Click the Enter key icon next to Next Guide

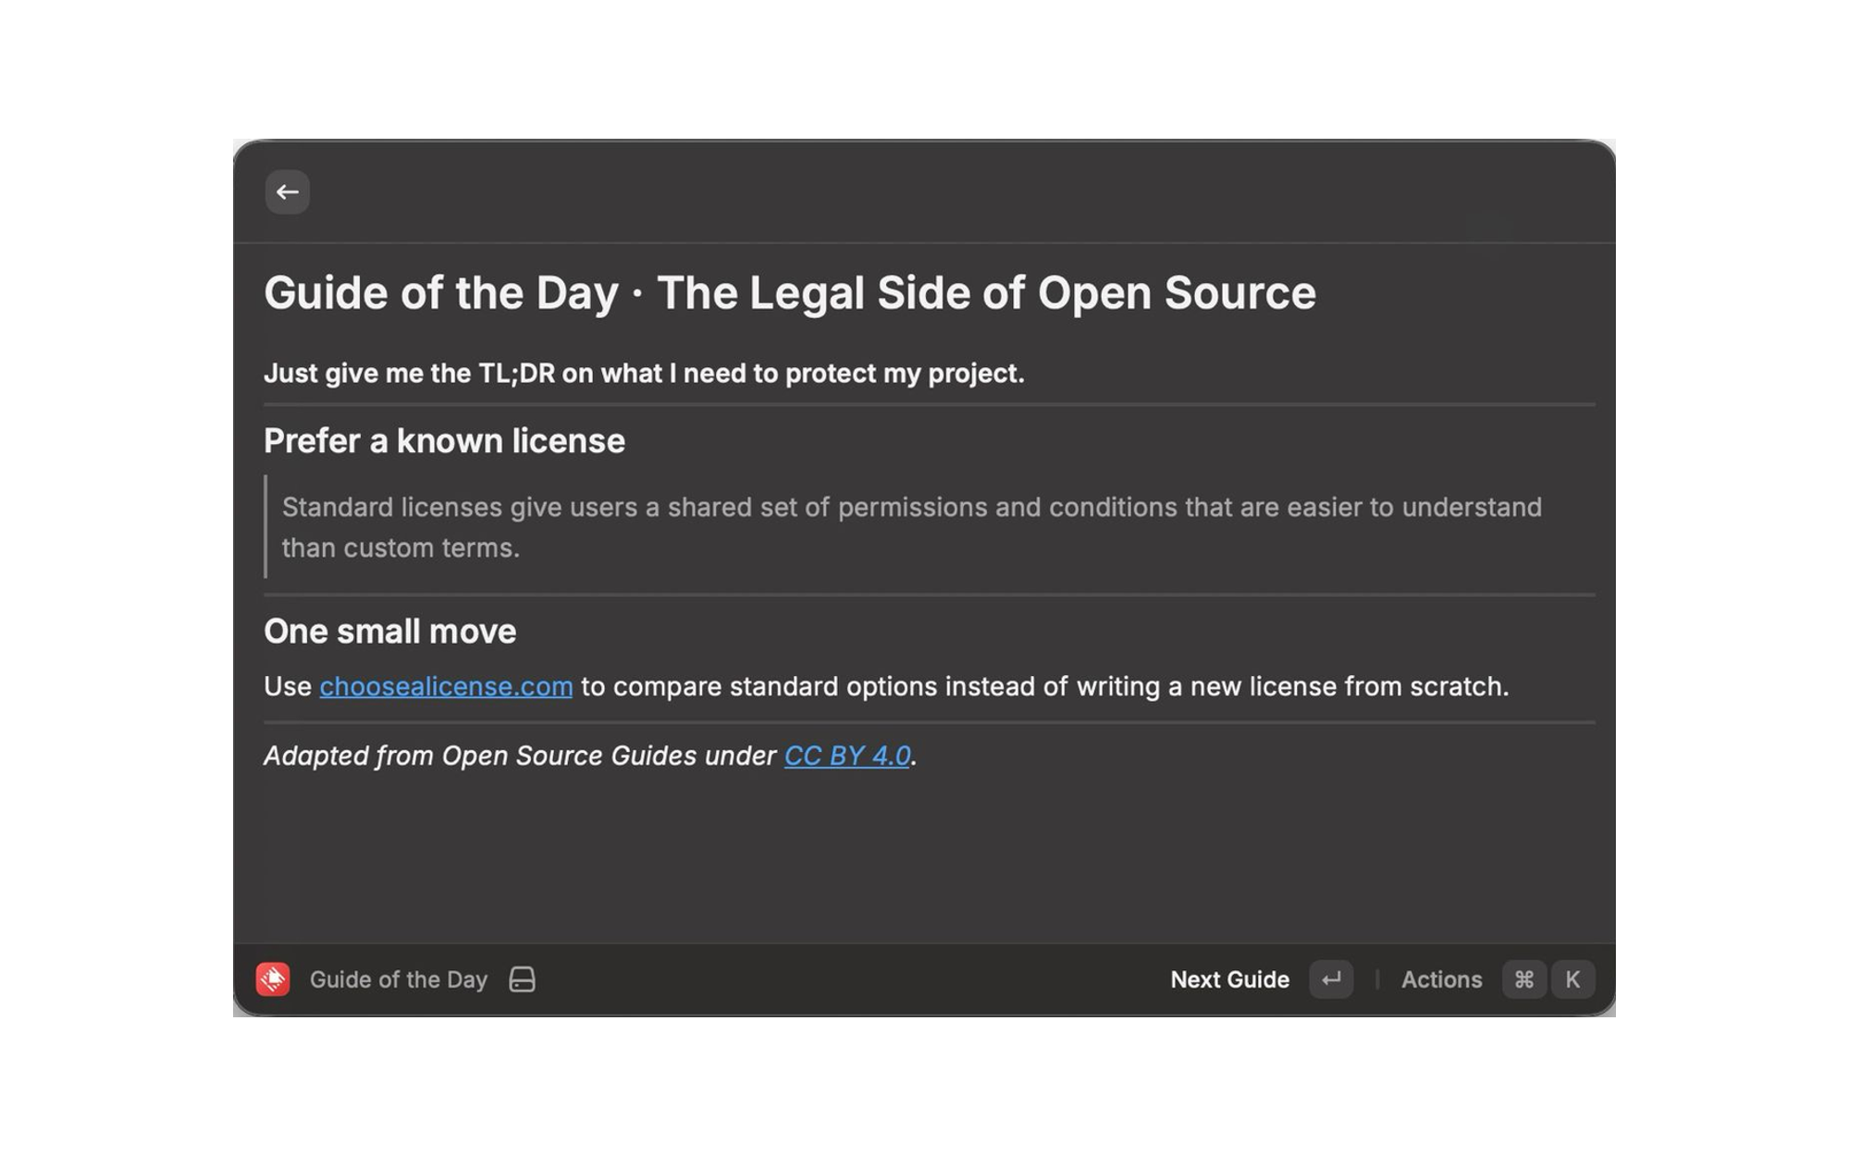pyautogui.click(x=1331, y=979)
